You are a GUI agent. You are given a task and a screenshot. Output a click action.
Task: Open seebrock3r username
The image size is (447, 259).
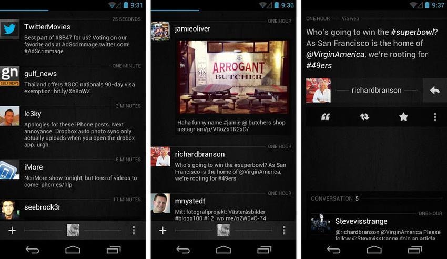43,207
